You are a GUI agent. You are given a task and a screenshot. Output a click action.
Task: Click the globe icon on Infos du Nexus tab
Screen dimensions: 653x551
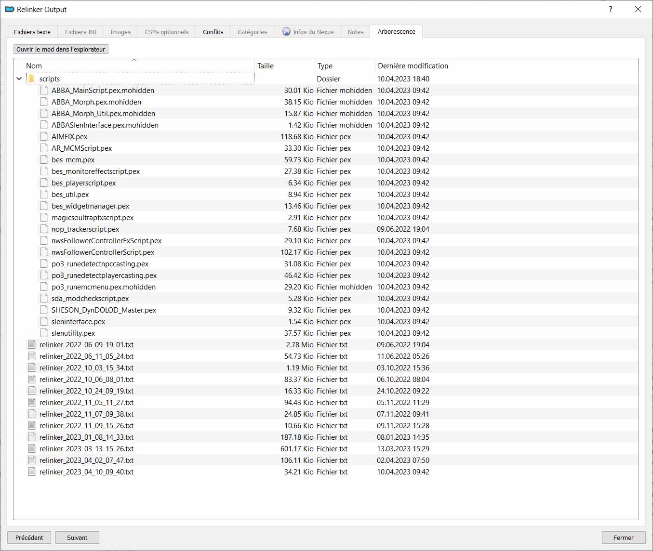[286, 32]
